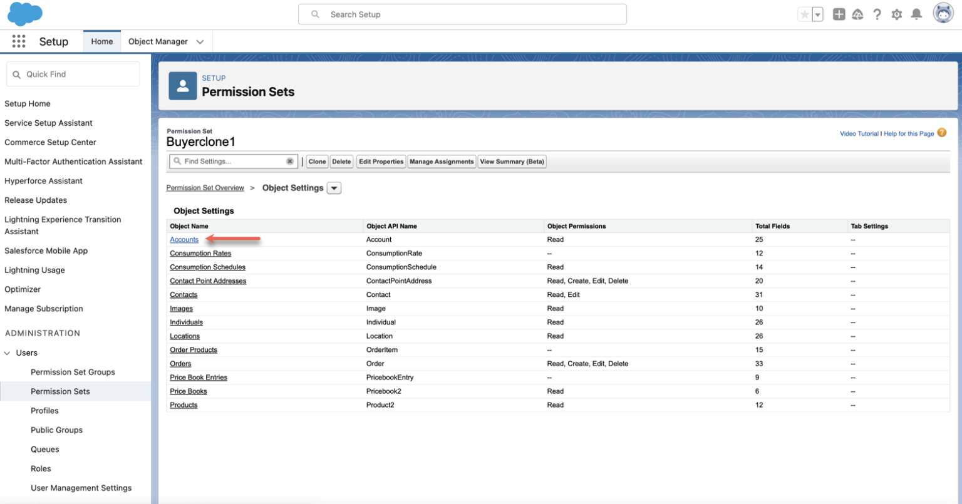Click the Manage Assignments button

click(442, 162)
